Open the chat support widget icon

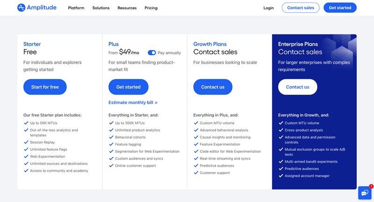point(365,193)
